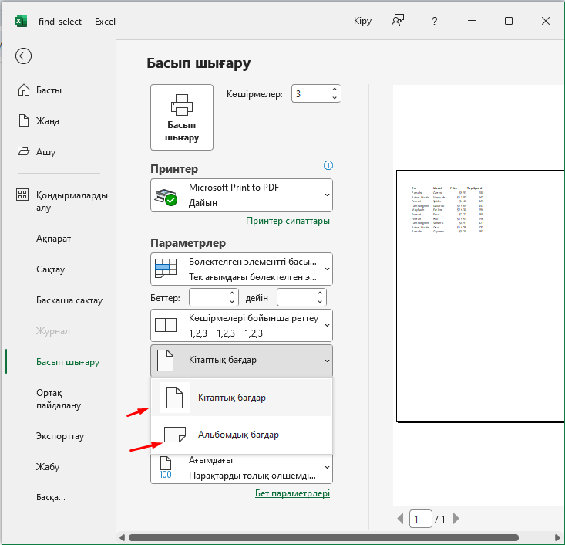Click the scrollbar right arrow

(x=557, y=538)
